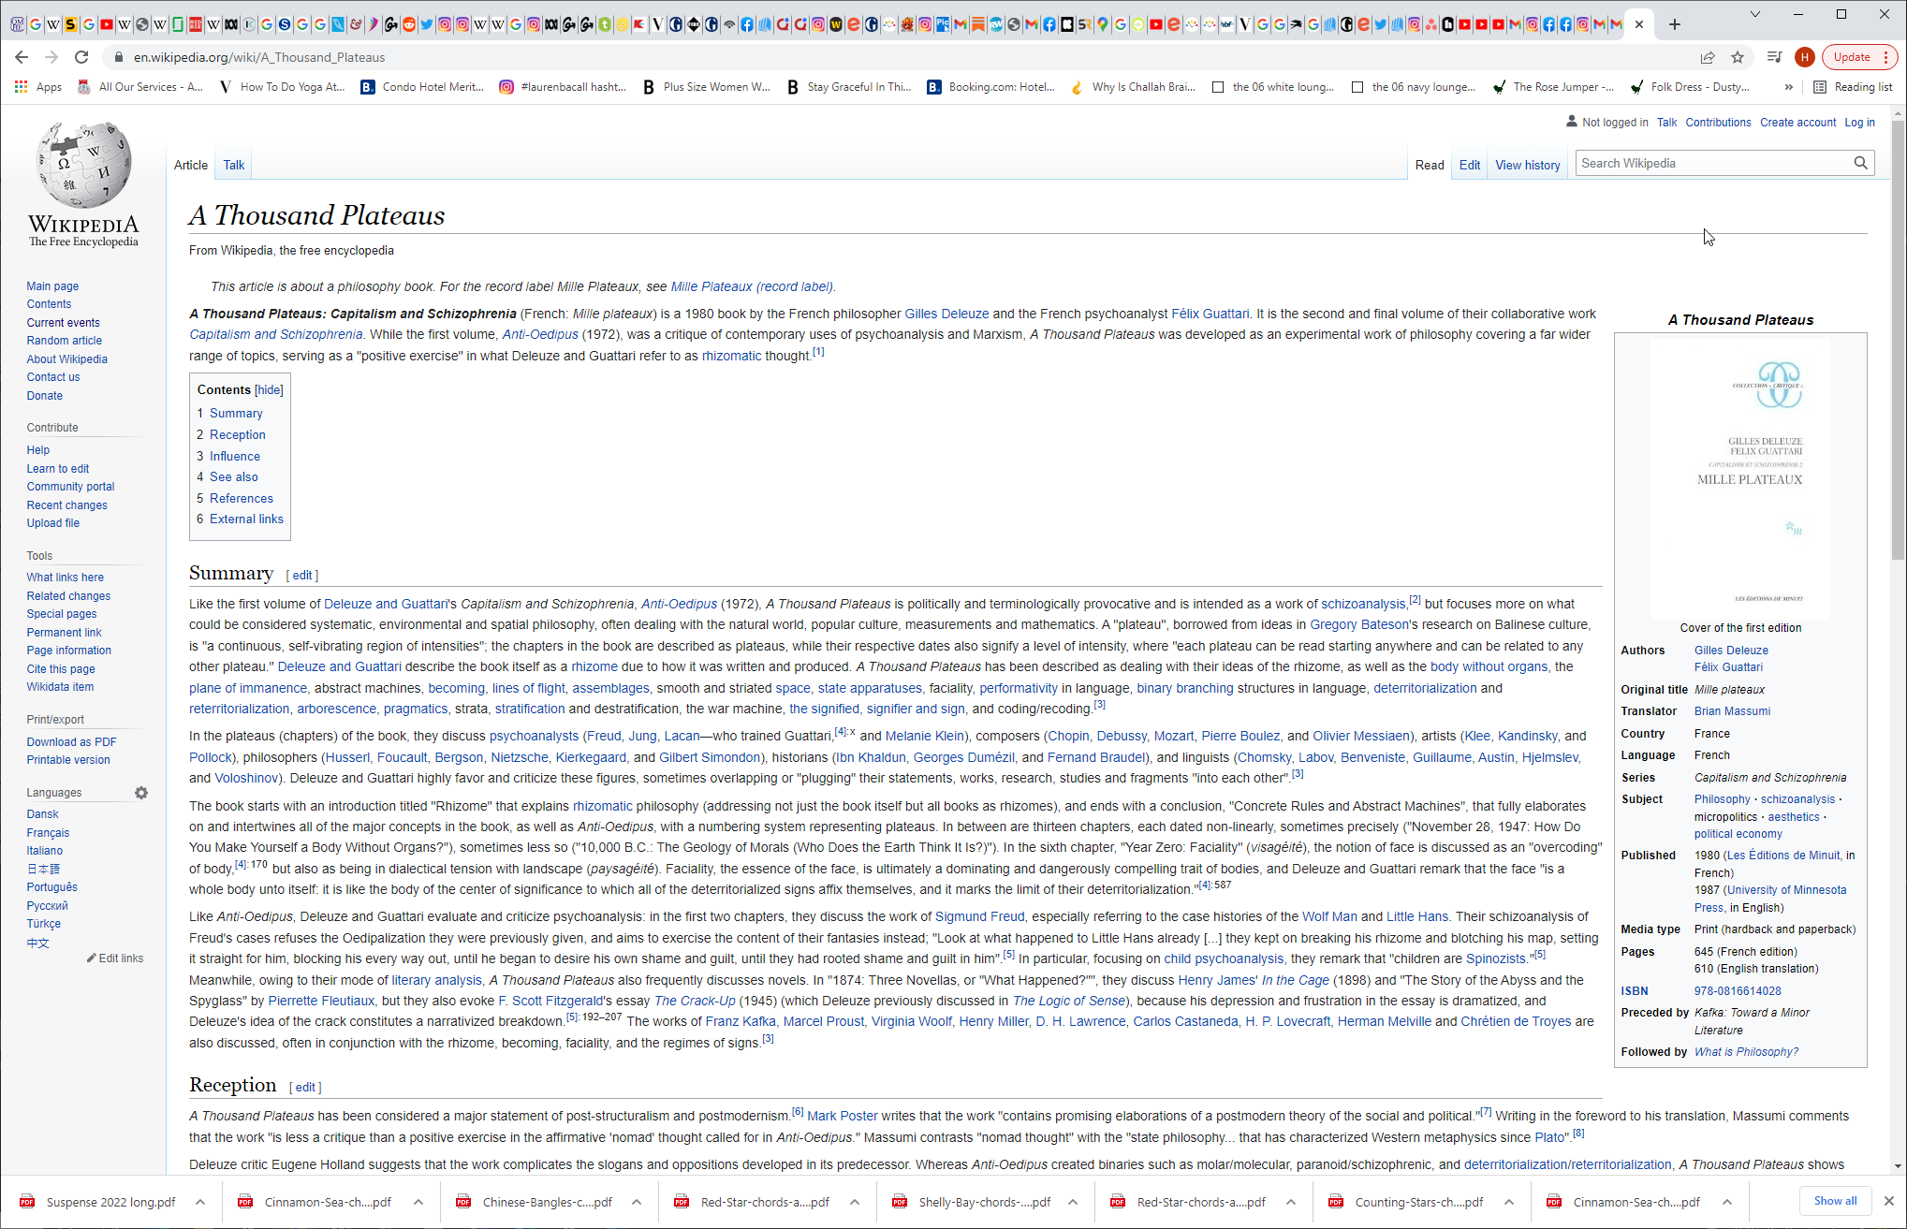Click the Show all downloads button
1907x1229 pixels.
(1835, 1201)
